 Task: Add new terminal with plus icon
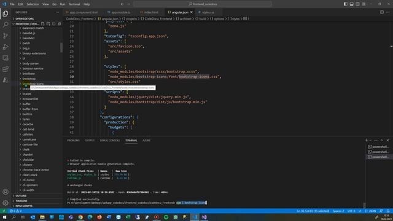pos(367,141)
